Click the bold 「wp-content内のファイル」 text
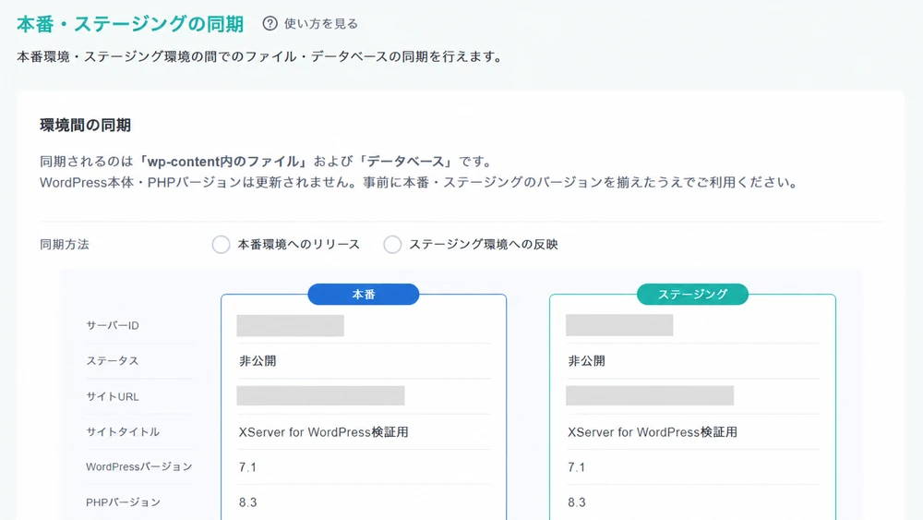This screenshot has height=520, width=923. coord(223,162)
